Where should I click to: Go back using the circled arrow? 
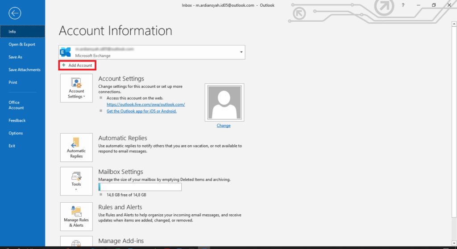pos(15,13)
